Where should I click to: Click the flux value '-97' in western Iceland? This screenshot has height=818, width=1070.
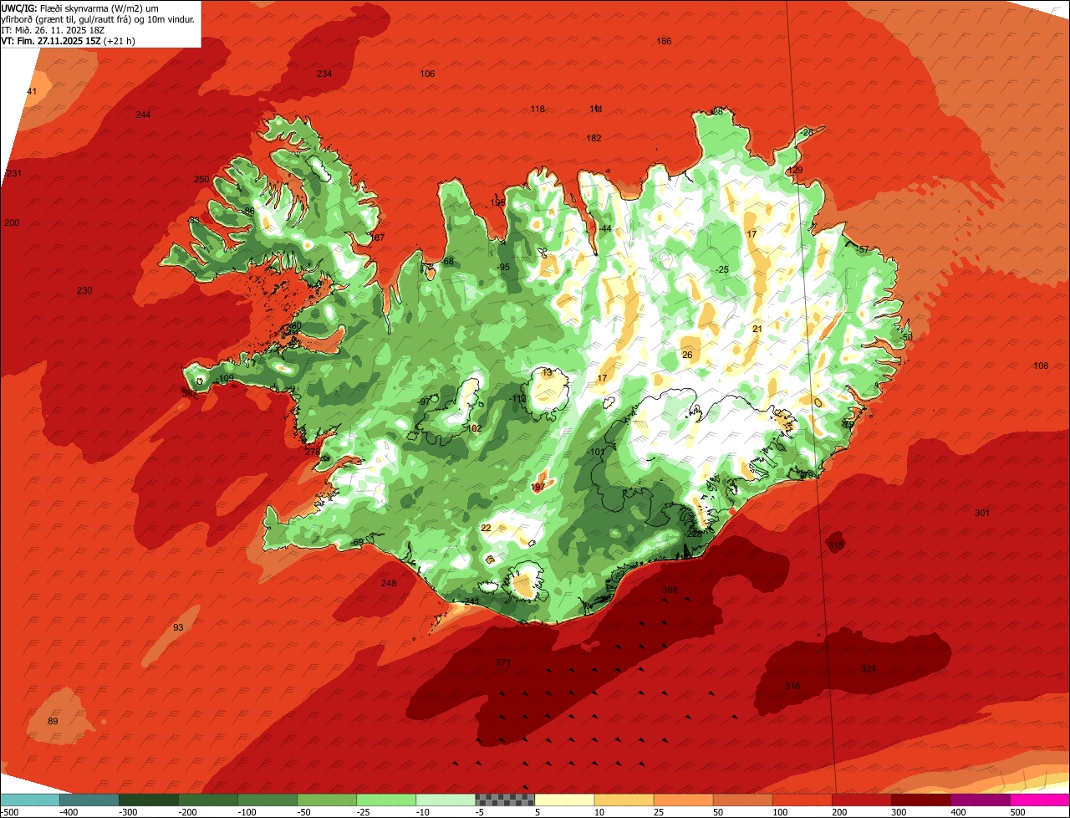[x=425, y=401]
